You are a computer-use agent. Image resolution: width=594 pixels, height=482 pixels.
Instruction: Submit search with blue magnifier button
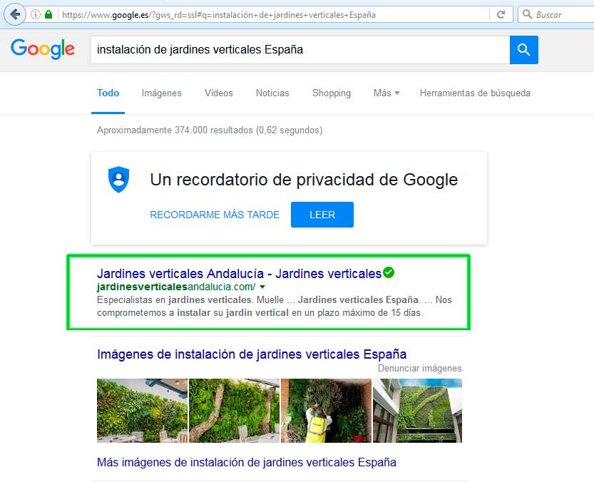pos(524,50)
